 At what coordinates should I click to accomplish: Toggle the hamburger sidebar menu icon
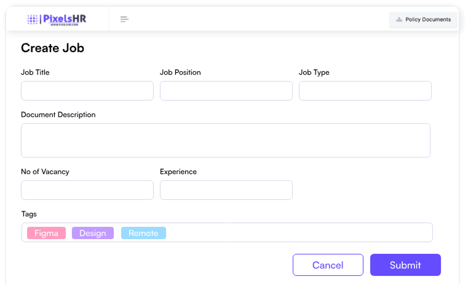[124, 20]
